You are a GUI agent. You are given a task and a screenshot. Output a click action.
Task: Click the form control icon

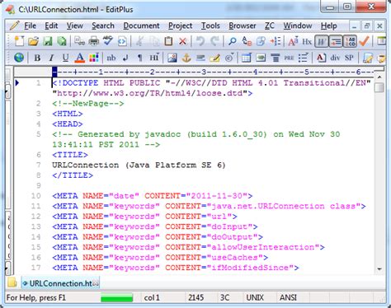[261, 58]
